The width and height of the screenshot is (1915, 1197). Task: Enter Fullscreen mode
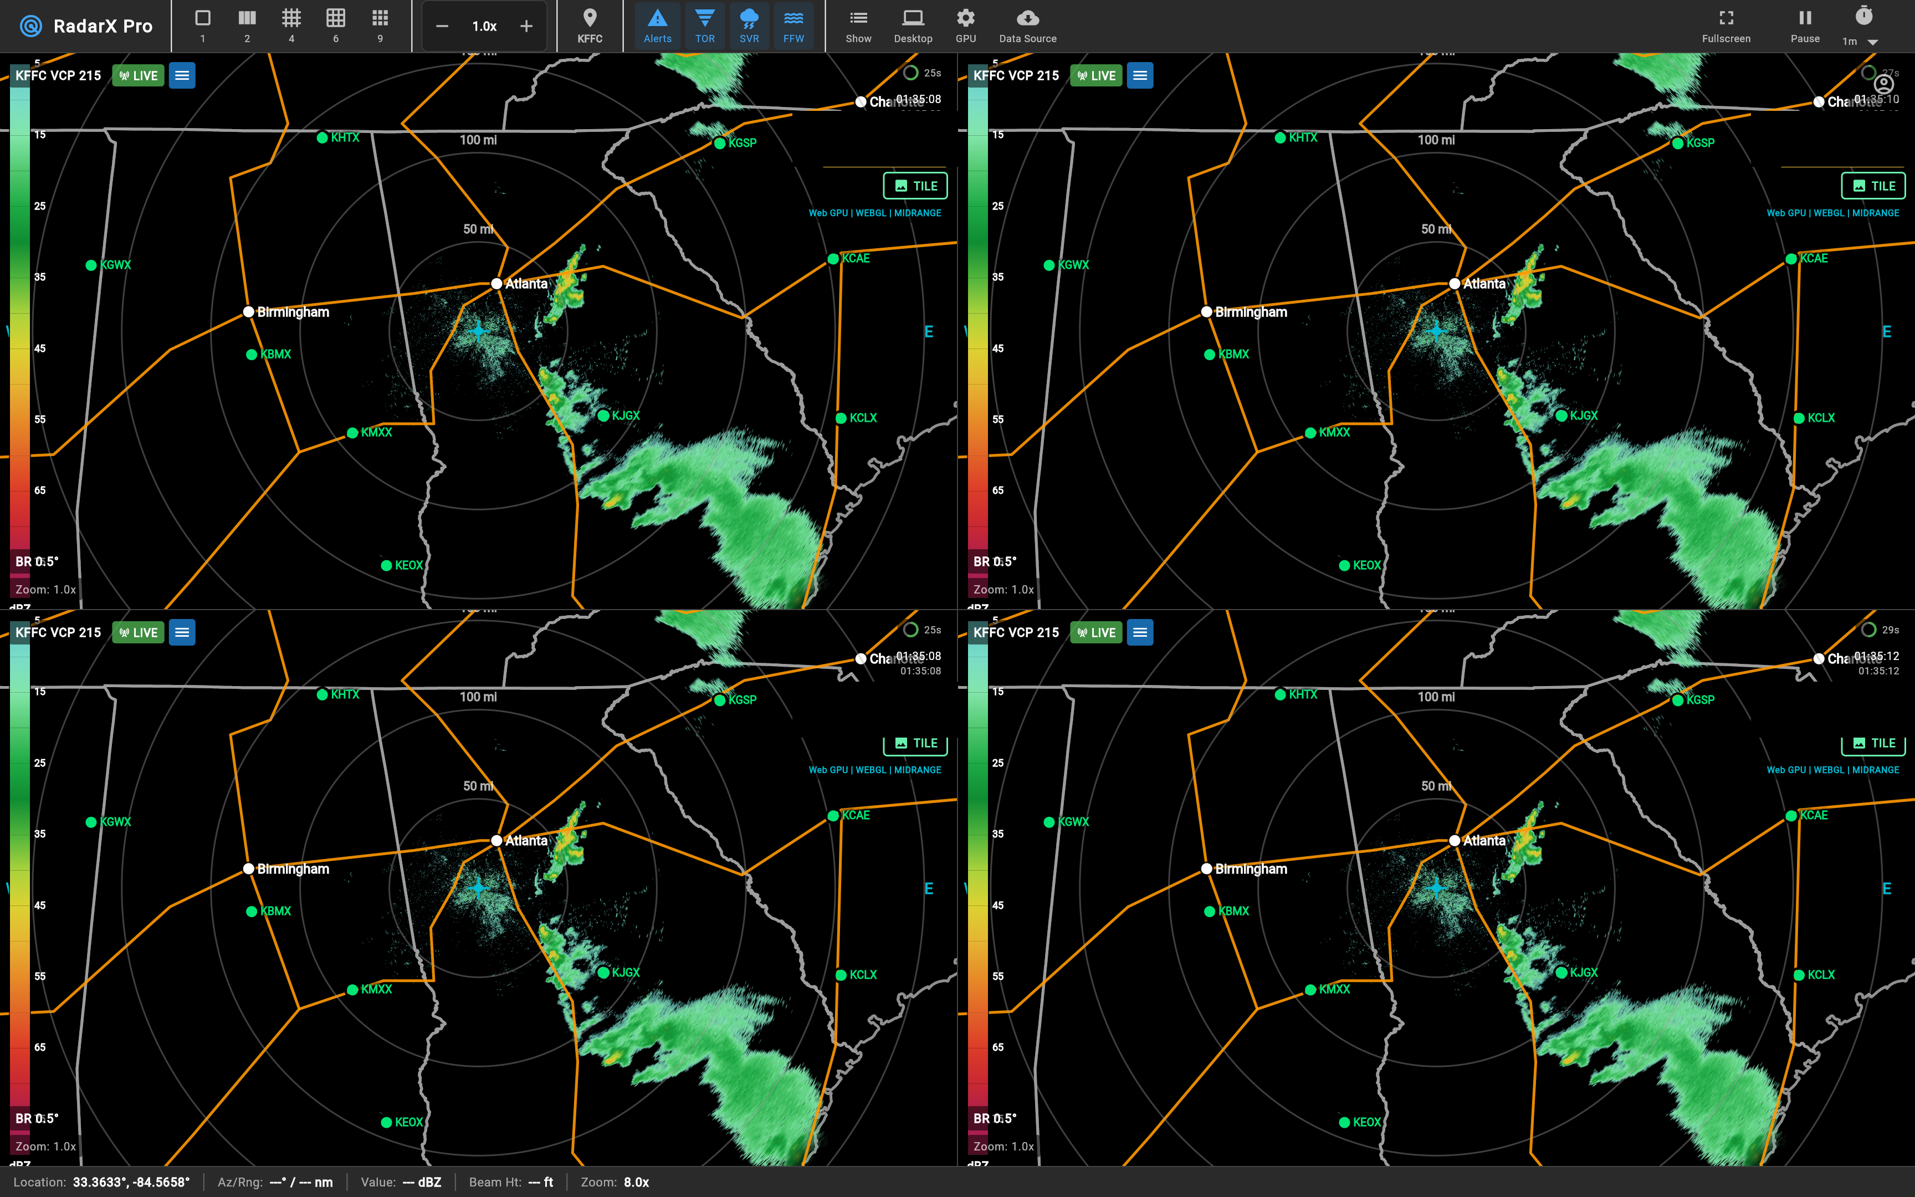1726,25
